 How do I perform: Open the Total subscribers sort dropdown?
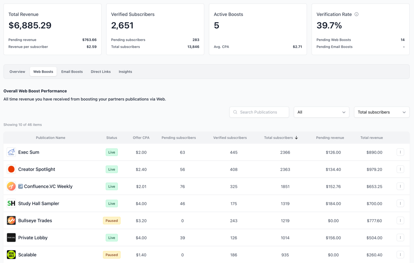tap(382, 112)
